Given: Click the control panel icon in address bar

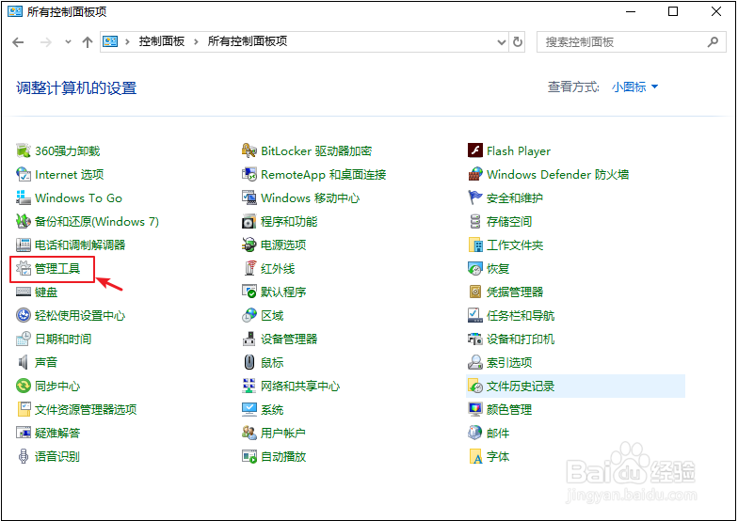Looking at the screenshot, I should tap(110, 41).
